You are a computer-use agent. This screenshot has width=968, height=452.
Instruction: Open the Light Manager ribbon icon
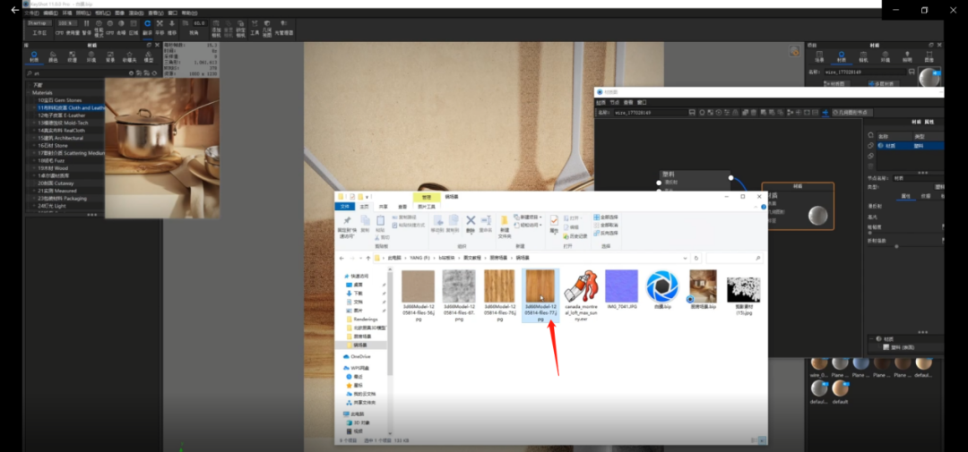[x=284, y=27]
